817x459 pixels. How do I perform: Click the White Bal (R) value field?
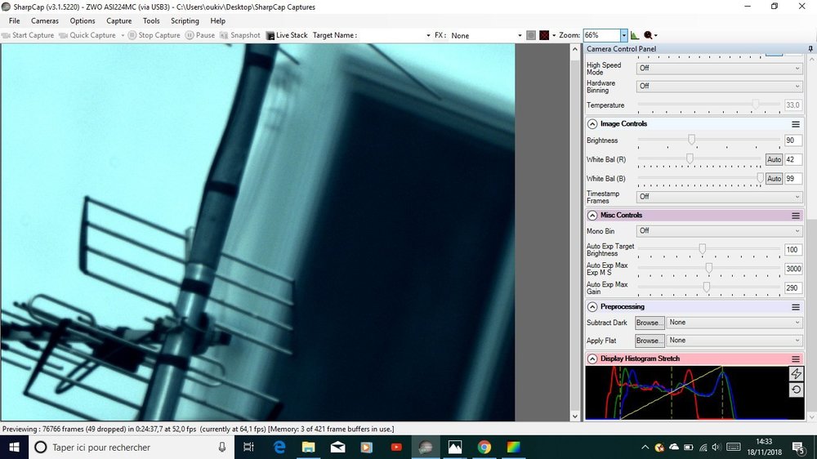793,159
